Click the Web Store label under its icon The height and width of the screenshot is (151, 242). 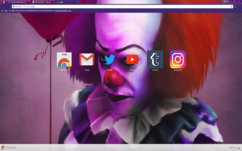pos(64,70)
